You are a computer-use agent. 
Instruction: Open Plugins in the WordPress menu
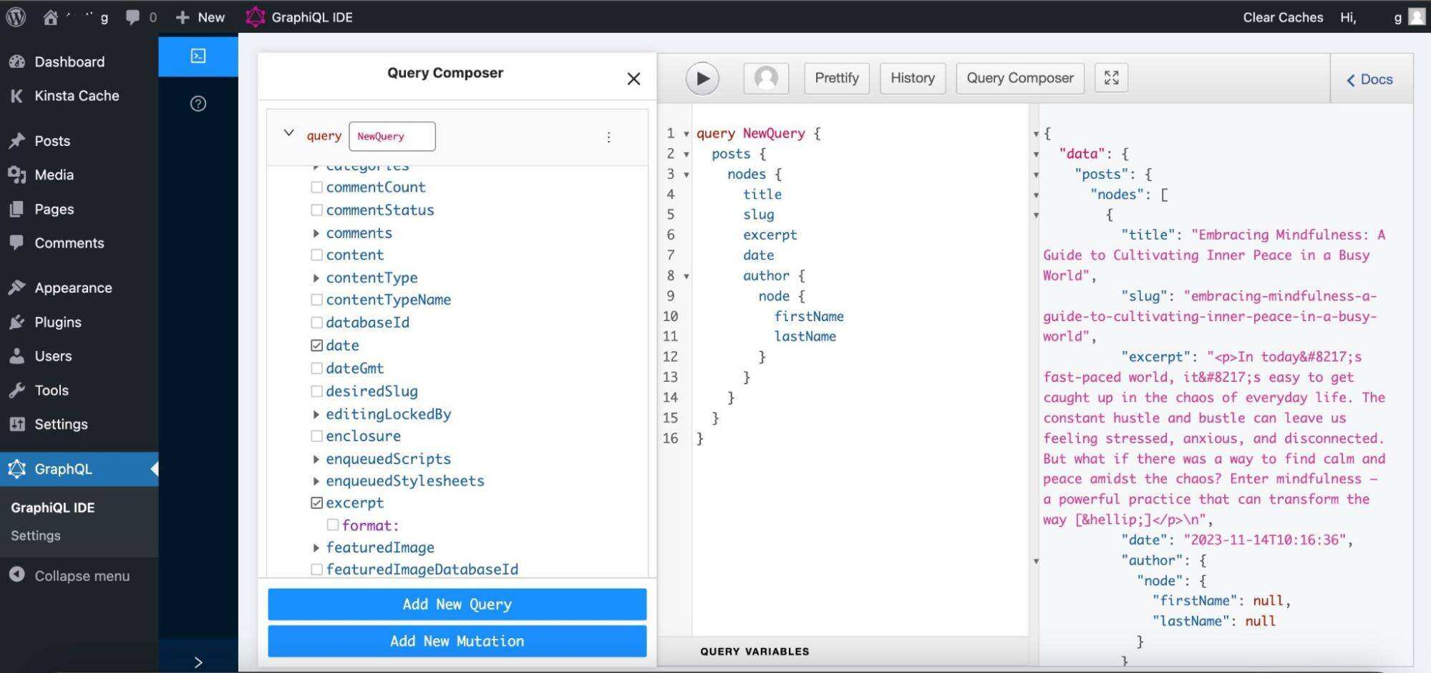(58, 322)
